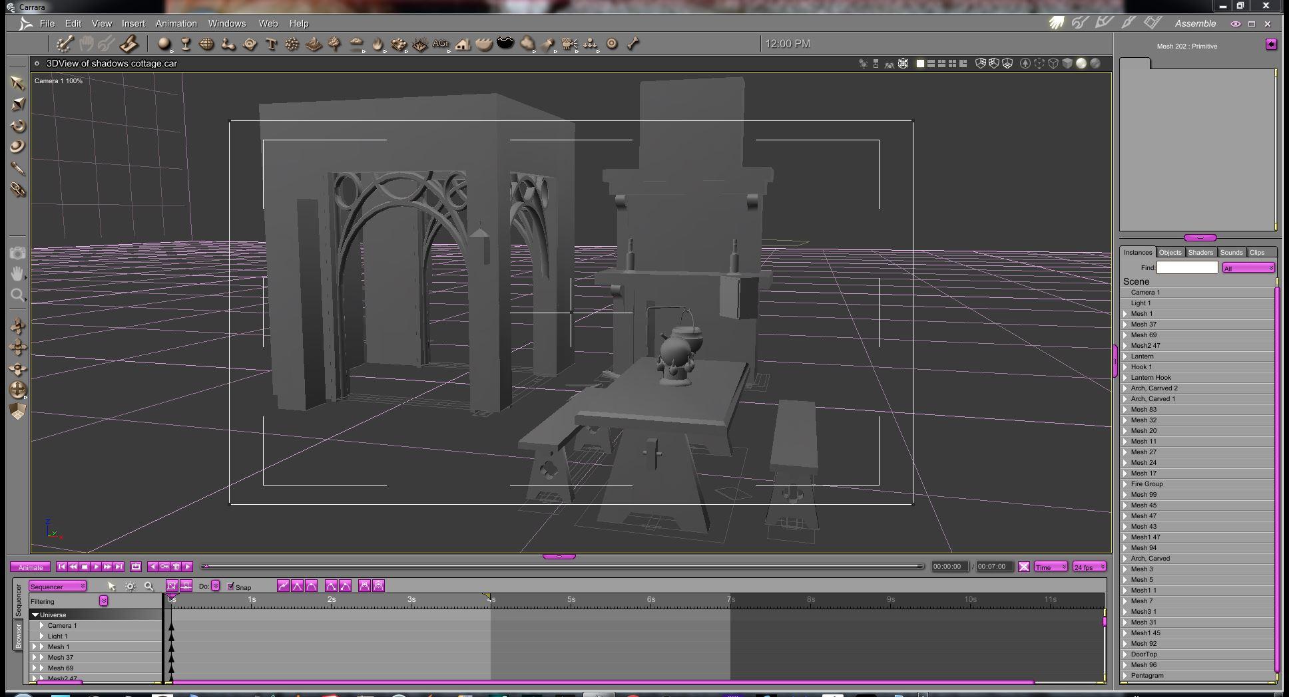
Task: Switch to single-view layout
Action: click(x=920, y=63)
